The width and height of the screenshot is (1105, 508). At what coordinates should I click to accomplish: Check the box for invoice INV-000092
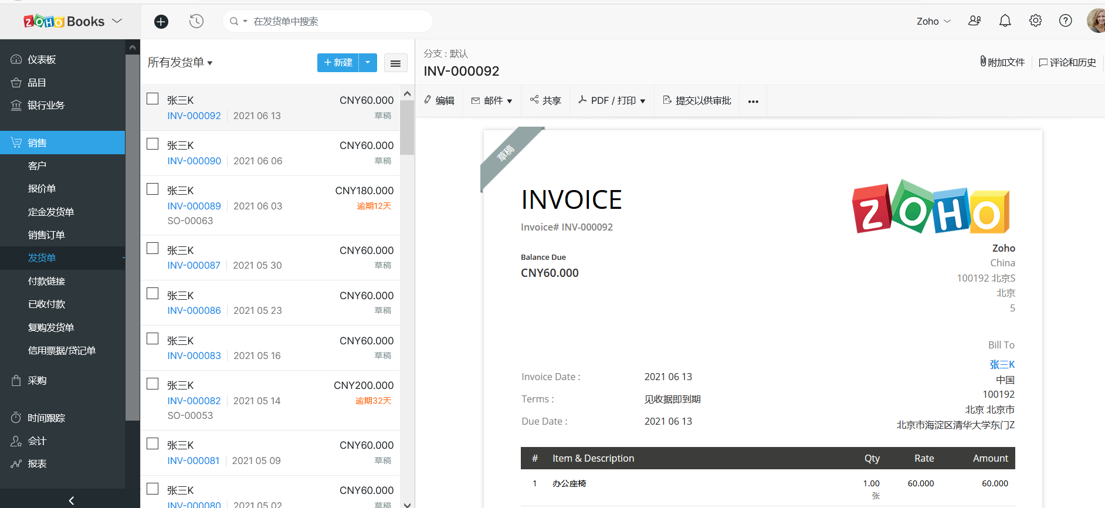(152, 99)
